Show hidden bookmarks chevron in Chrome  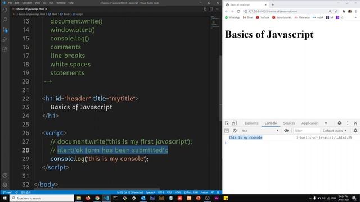click(355, 17)
